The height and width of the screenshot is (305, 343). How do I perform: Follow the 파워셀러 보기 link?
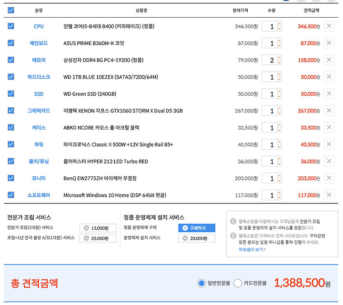[252, 249]
